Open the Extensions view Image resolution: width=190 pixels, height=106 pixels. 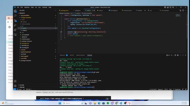[15, 30]
